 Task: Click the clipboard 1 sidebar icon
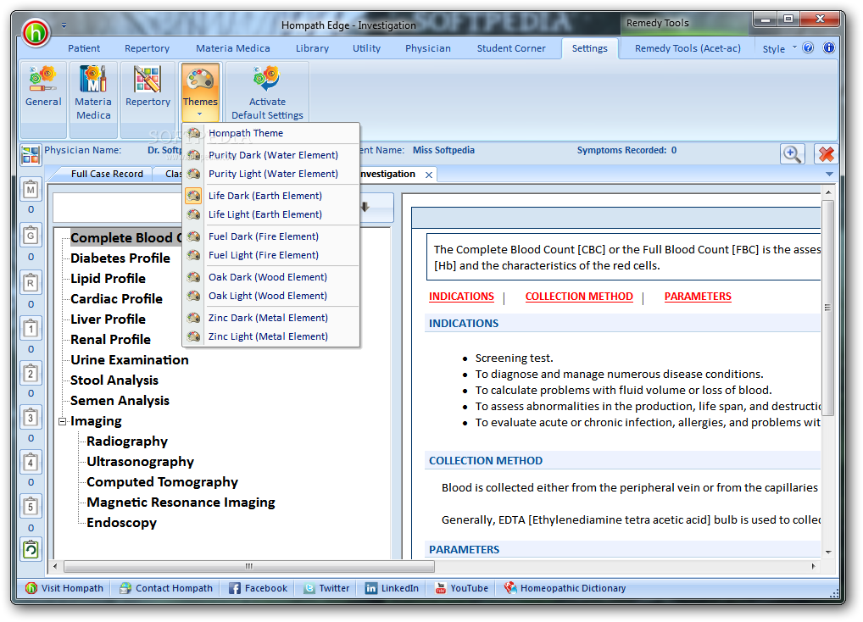point(31,329)
